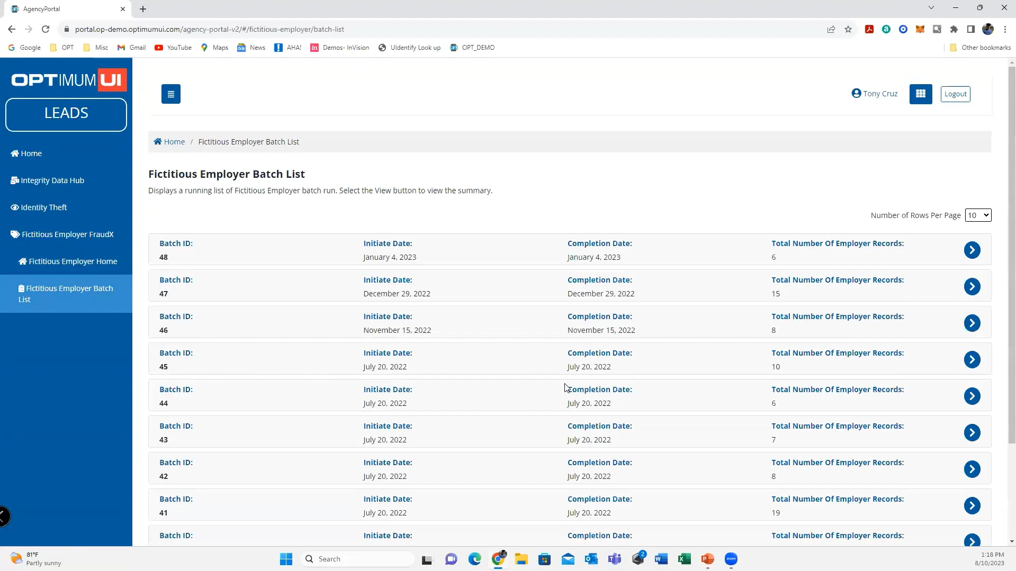This screenshot has width=1016, height=571.
Task: View summary arrow for Batch ID 44
Action: (972, 396)
